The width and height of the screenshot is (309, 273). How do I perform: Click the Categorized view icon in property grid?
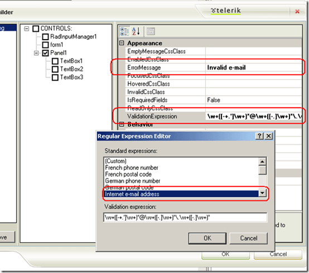(124, 31)
